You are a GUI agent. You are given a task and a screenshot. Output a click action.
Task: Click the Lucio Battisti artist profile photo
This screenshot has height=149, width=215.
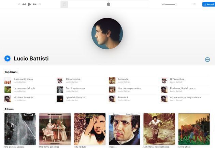tap(107, 34)
